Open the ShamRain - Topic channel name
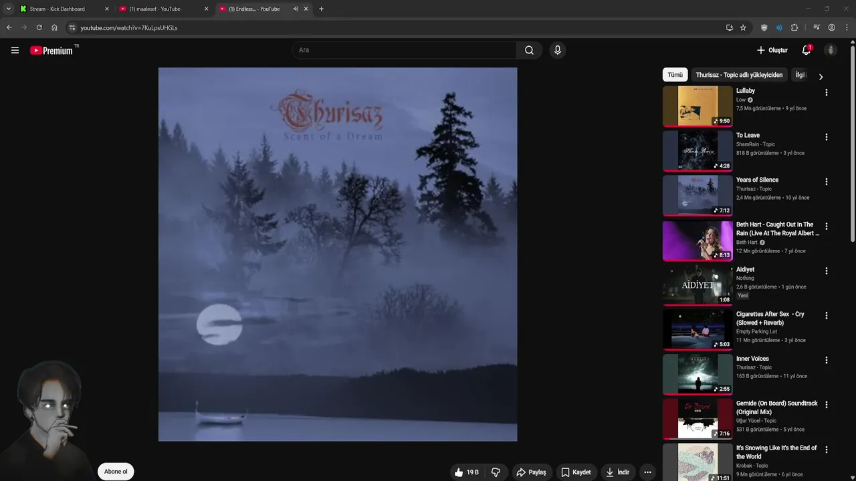856x481 pixels. click(x=756, y=144)
